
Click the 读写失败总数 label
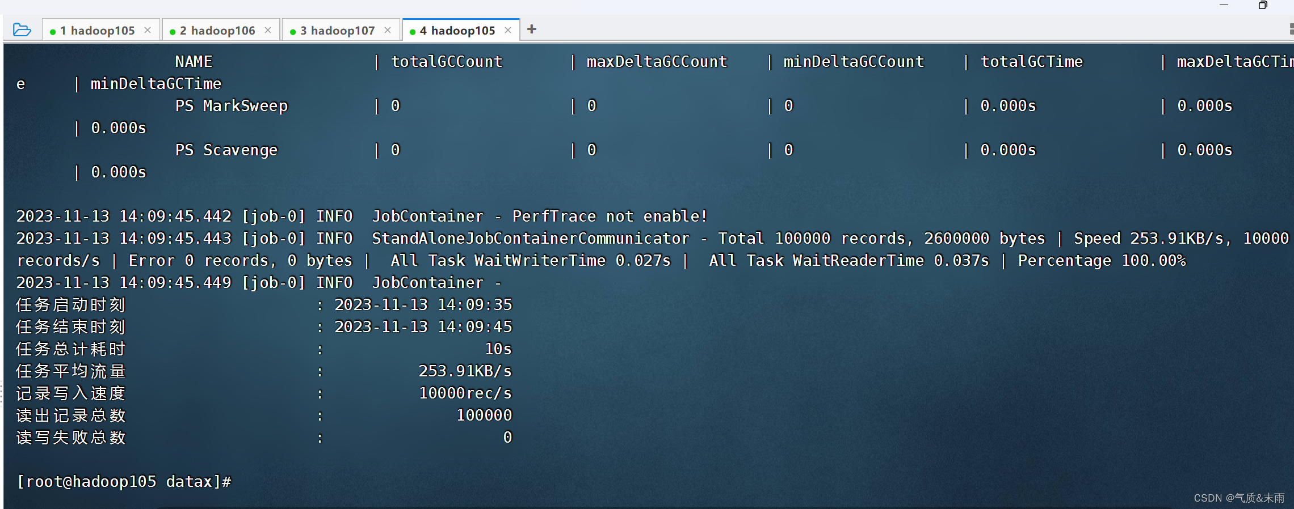(71, 437)
